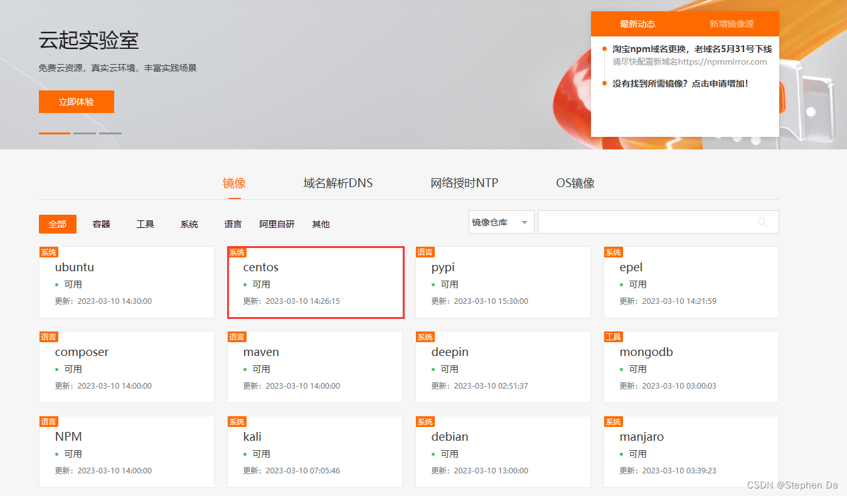Open the mongodb mirror card

point(691,367)
